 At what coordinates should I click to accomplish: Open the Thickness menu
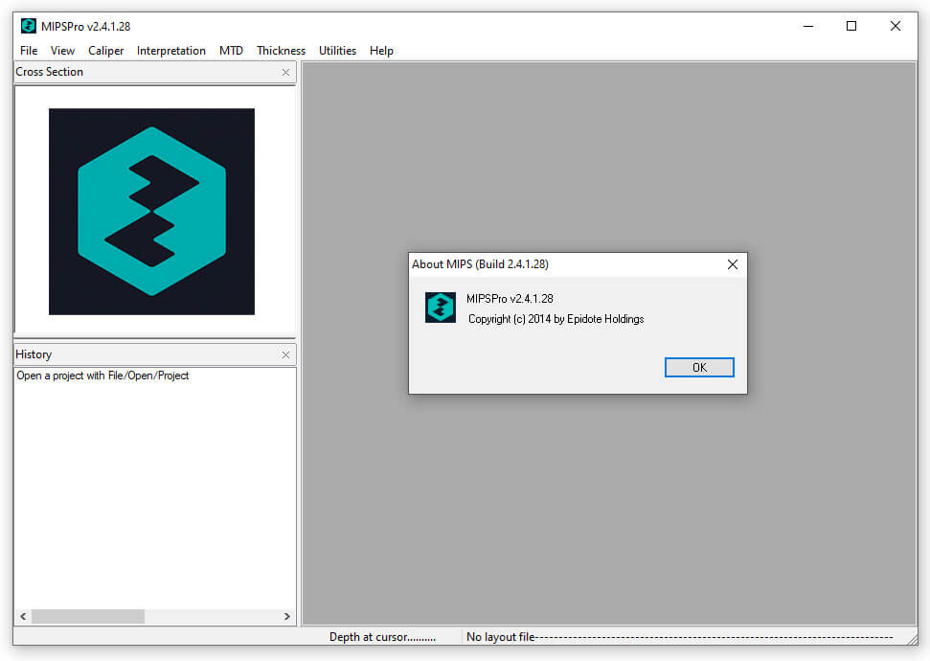[280, 51]
